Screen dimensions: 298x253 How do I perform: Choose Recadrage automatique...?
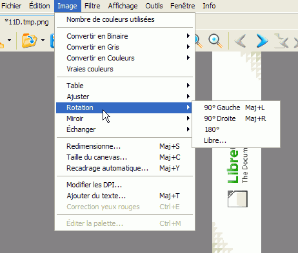pyautogui.click(x=124, y=168)
